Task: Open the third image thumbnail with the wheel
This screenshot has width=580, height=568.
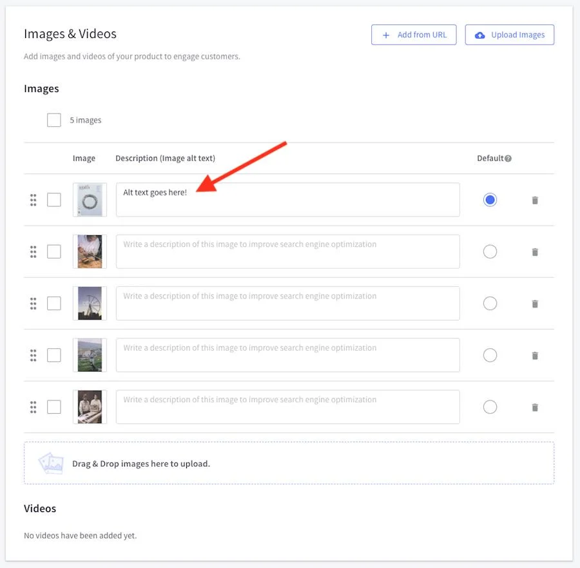Action: tap(90, 304)
